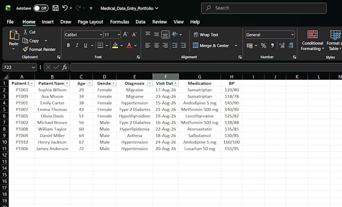
Task: Click the Cut scissors icon
Action: click(x=25, y=32)
